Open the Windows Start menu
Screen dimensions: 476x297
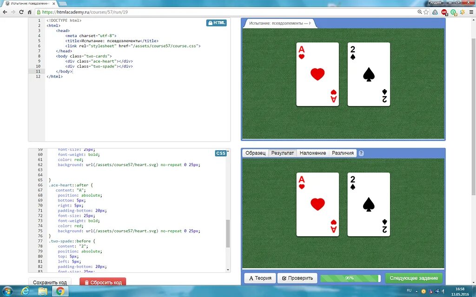point(7,291)
